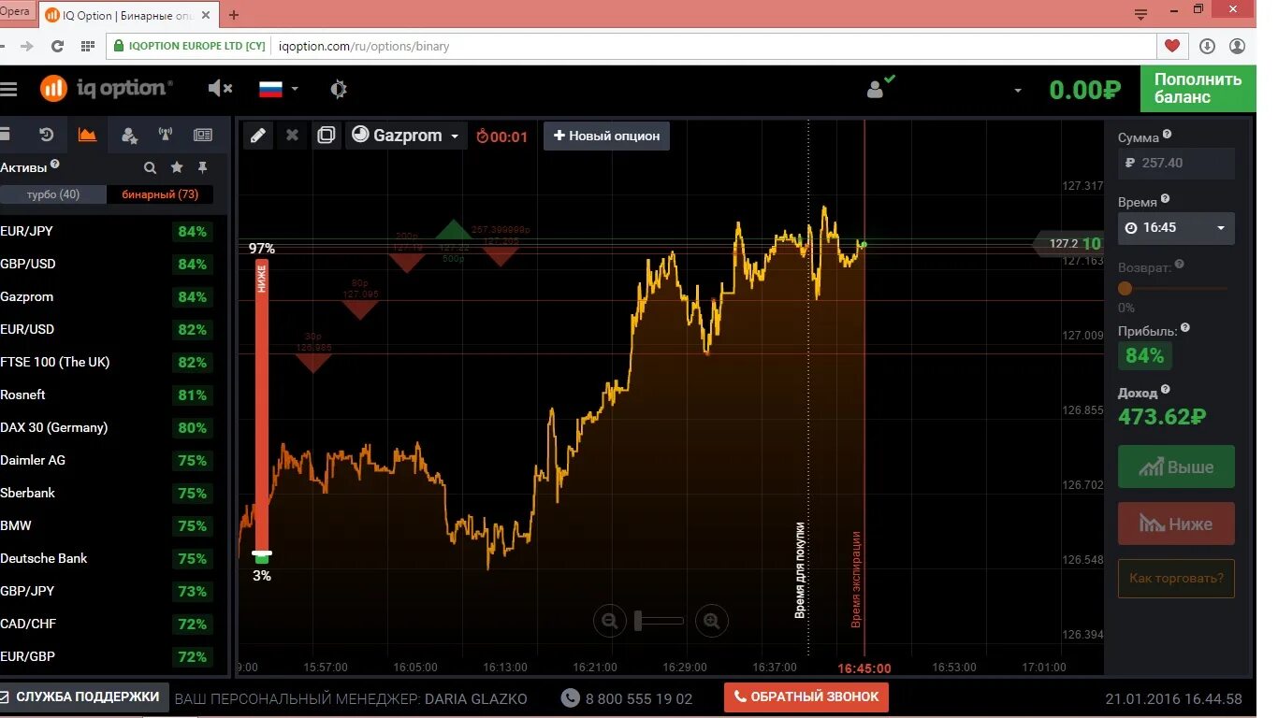Show favorite assets via star icon
The height and width of the screenshot is (718, 1278).
[x=177, y=167]
